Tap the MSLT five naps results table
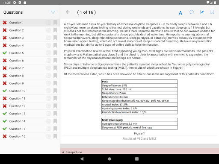 139,124
